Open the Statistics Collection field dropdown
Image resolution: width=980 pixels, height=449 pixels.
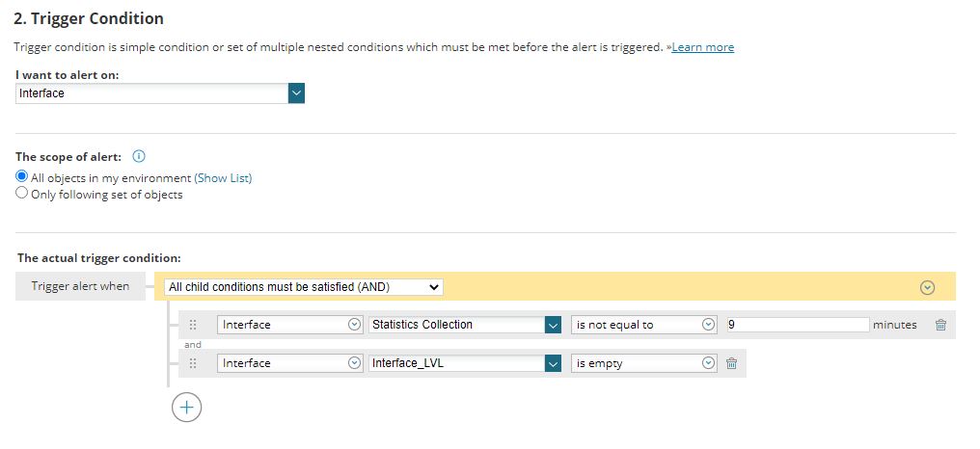point(553,325)
